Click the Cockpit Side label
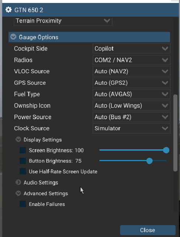The width and height of the screenshot is (180, 237). (x=31, y=49)
